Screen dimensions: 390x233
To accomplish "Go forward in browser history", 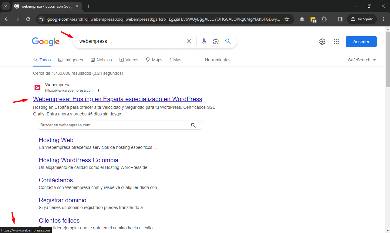I will point(17,19).
